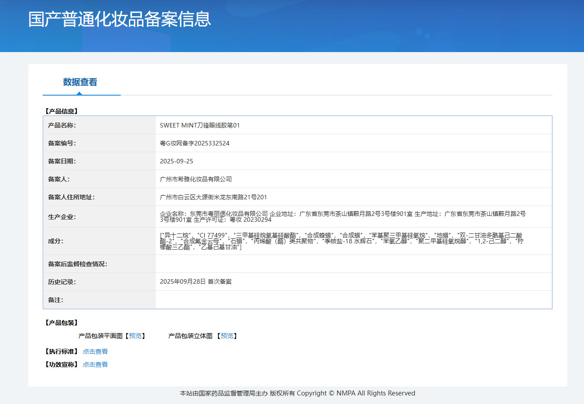Click the 成分 ingredients list text

[x=342, y=241]
